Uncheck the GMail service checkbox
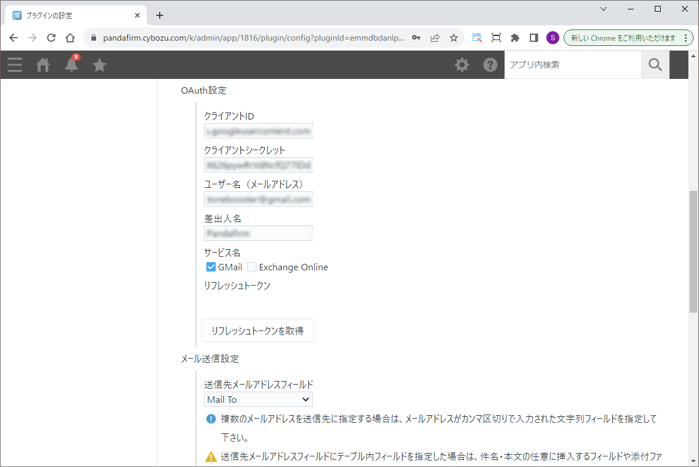This screenshot has width=699, height=467. [211, 267]
